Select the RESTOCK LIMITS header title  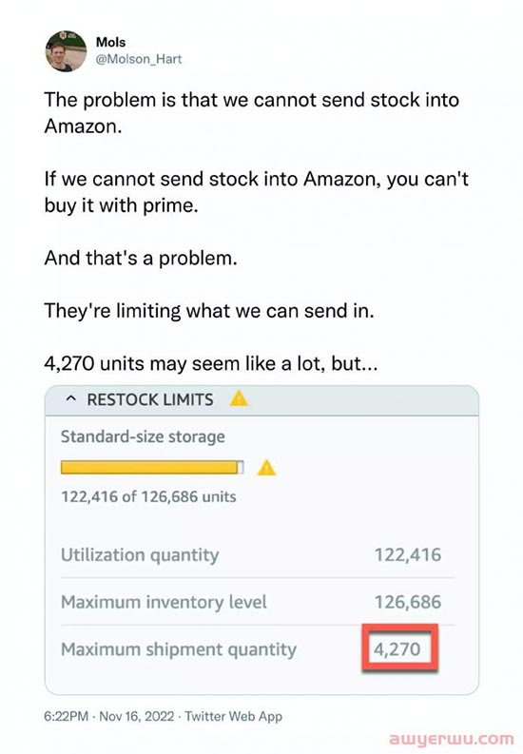pos(150,399)
